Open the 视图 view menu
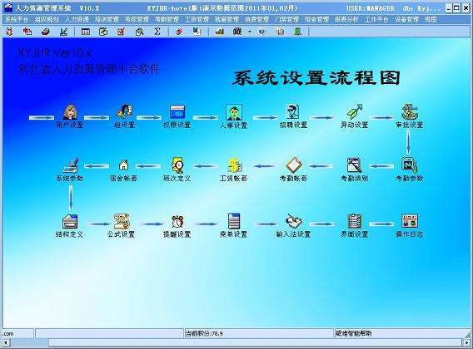 (431, 20)
